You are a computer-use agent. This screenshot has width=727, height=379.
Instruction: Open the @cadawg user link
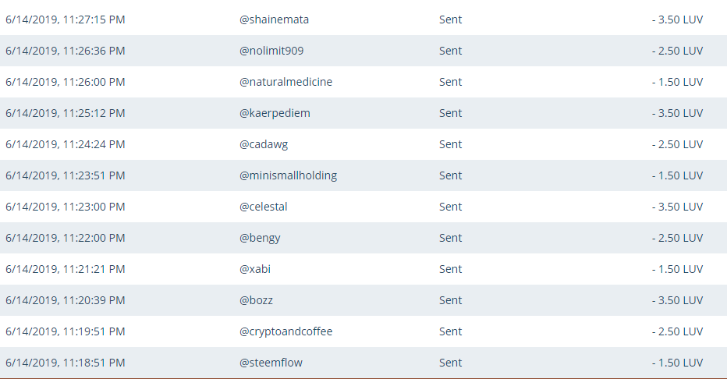click(x=264, y=144)
